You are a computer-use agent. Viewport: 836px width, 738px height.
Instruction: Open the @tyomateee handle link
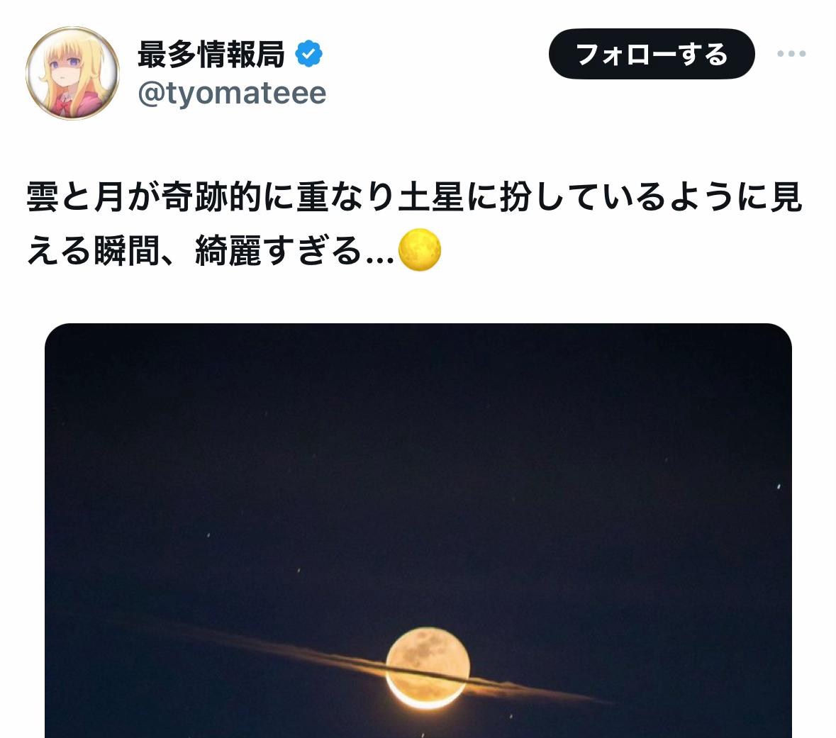pyautogui.click(x=232, y=94)
